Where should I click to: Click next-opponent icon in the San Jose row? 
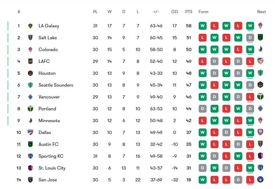point(260,180)
